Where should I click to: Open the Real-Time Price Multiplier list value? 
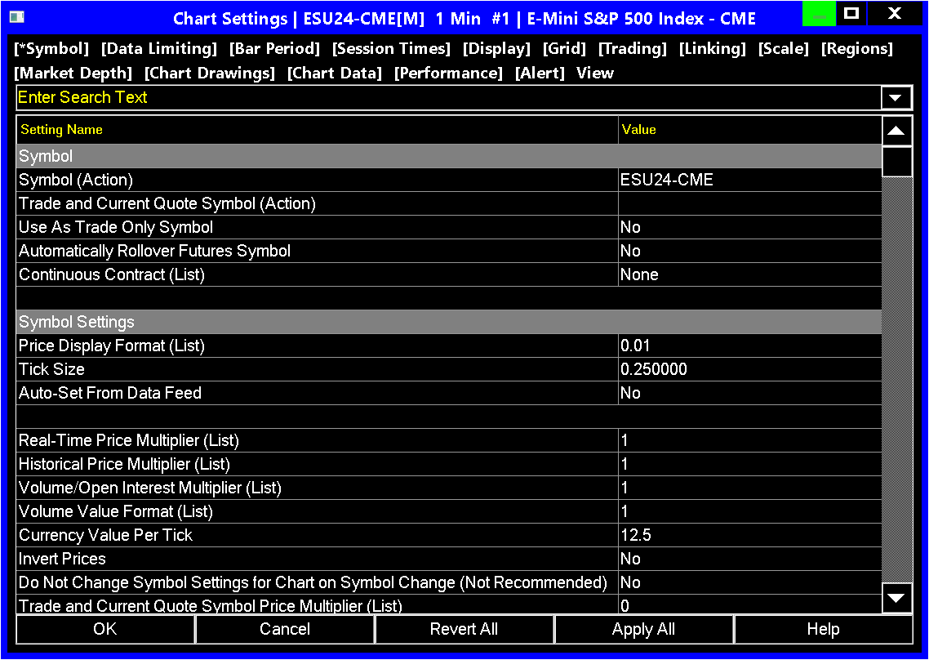click(749, 440)
